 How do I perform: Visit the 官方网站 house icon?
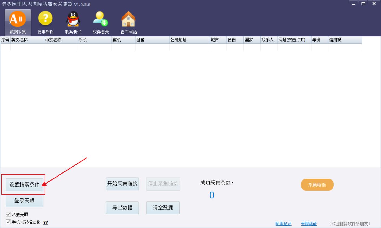(128, 22)
